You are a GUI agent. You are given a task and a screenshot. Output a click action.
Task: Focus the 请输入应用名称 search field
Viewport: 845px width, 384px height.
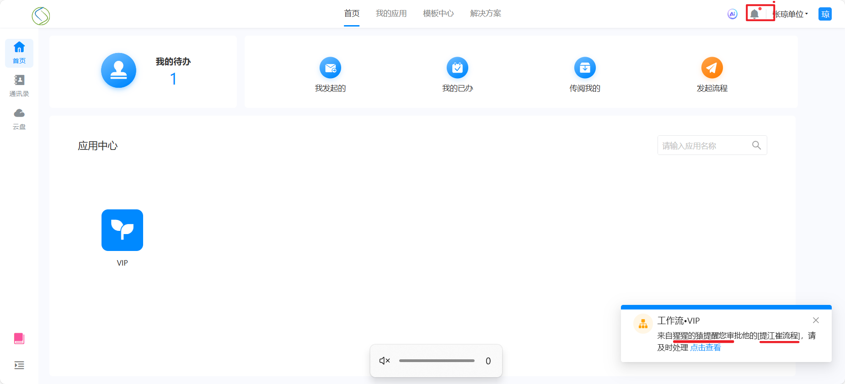(704, 146)
